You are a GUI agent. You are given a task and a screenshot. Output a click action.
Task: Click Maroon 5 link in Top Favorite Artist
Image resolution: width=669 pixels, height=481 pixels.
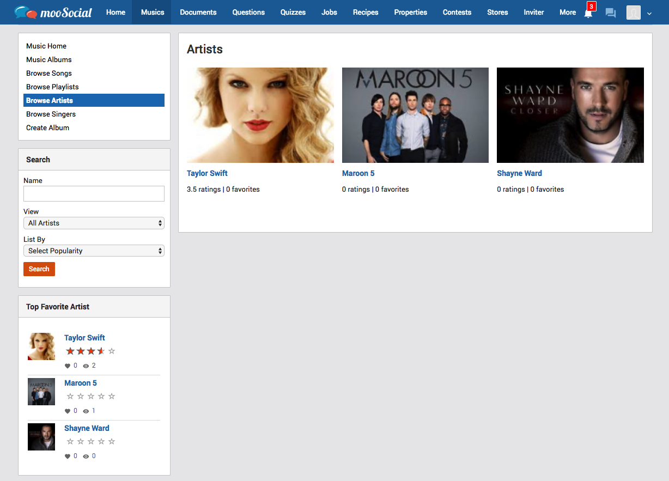[81, 383]
